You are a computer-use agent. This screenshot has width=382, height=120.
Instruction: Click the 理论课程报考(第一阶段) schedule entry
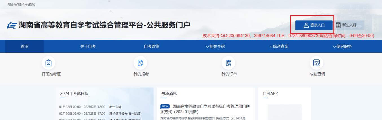click(x=125, y=114)
